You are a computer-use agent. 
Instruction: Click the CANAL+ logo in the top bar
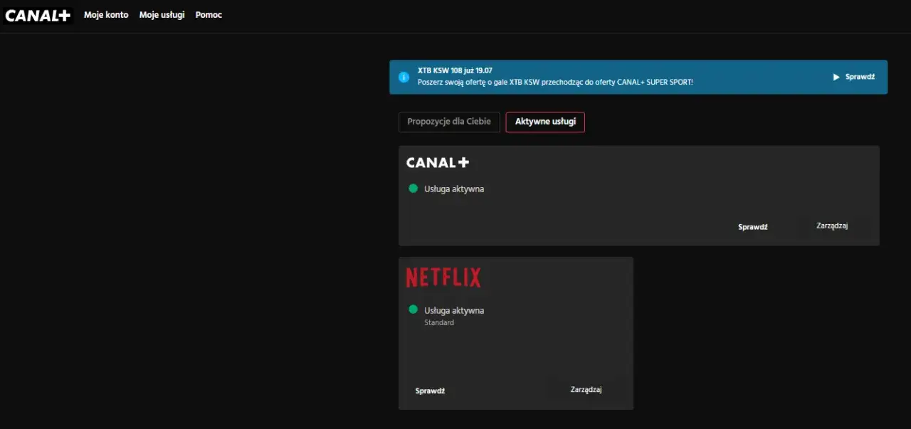click(x=37, y=15)
